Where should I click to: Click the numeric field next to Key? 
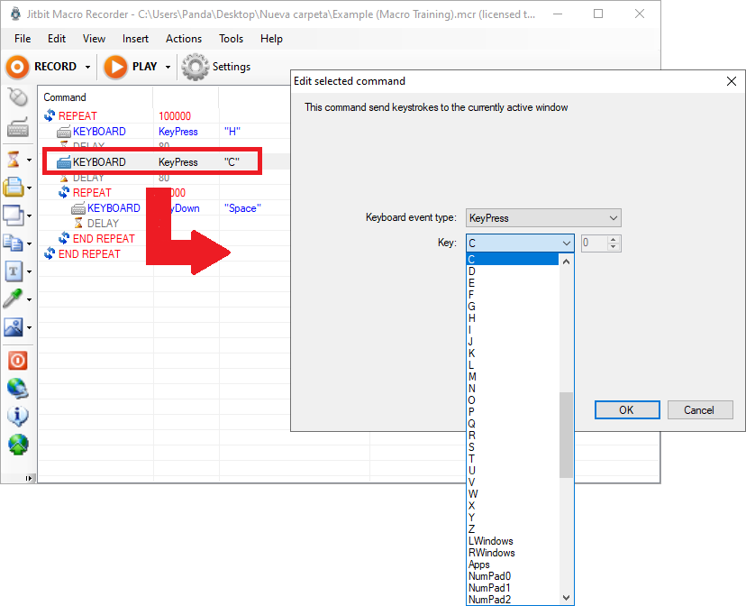point(595,243)
